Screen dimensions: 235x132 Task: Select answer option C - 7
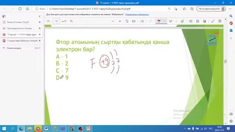pyautogui.click(x=62, y=71)
